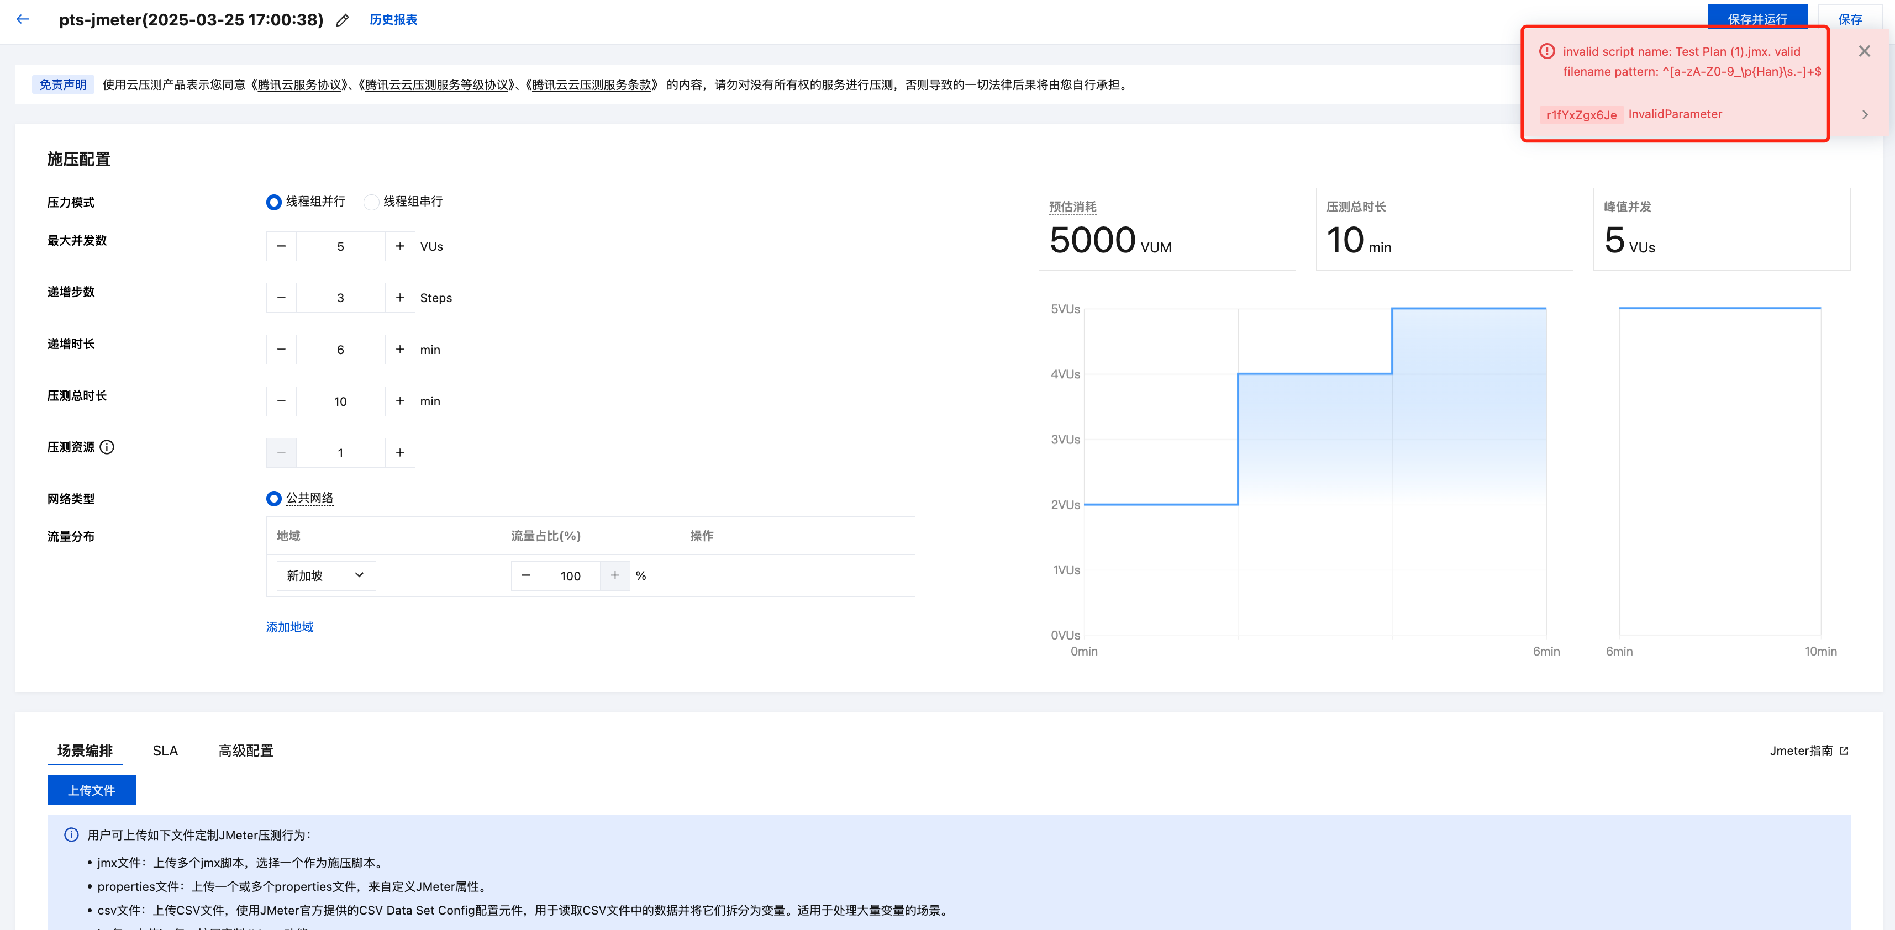
Task: Click info icon next to 压测资源
Action: pos(107,447)
